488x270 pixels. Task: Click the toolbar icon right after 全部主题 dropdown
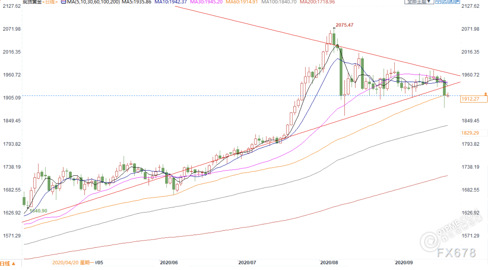pyautogui.click(x=439, y=2)
